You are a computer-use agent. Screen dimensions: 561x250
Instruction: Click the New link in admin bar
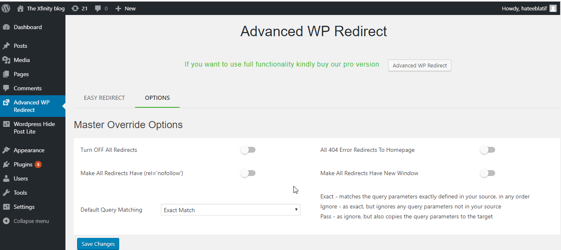tap(130, 8)
